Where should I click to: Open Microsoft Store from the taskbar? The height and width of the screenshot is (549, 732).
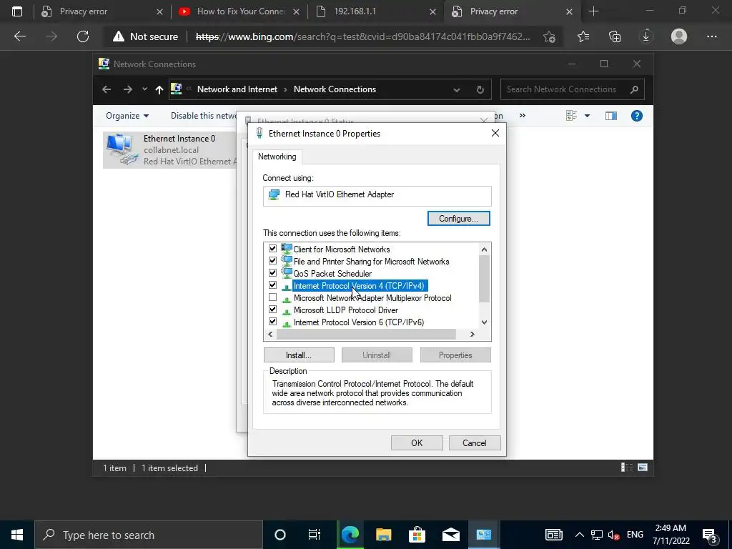tap(417, 535)
